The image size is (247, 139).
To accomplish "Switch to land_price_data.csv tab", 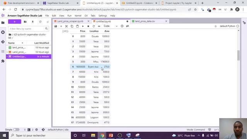I will tap(145, 21).
